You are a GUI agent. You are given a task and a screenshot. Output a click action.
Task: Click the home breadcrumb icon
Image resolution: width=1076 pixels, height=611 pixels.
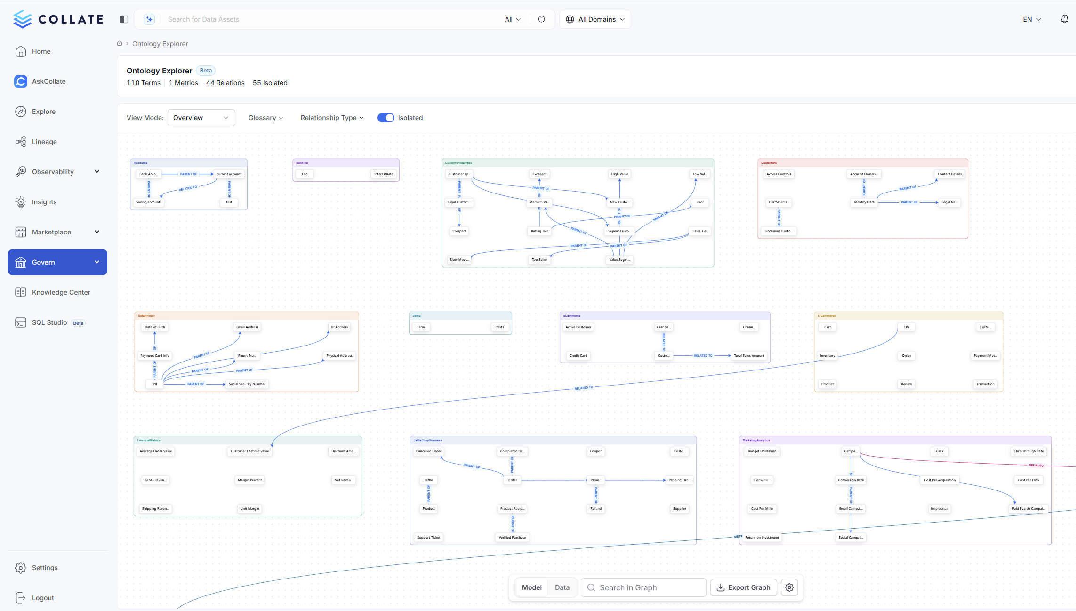120,43
